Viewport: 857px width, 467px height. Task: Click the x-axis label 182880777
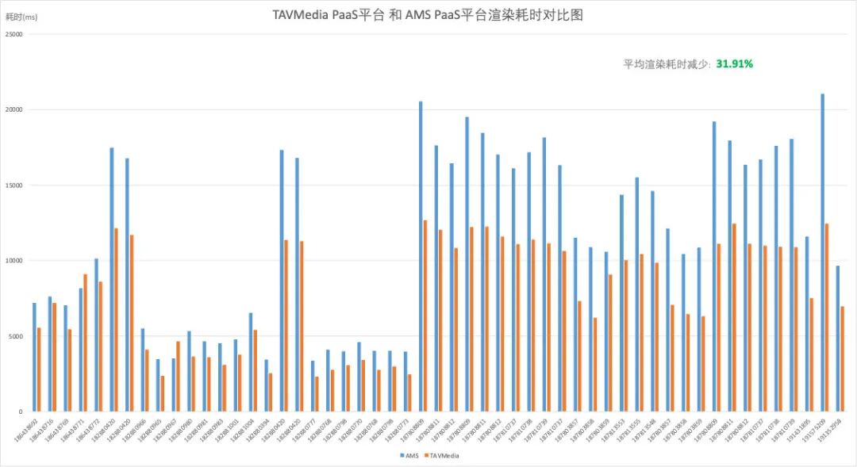[305, 430]
